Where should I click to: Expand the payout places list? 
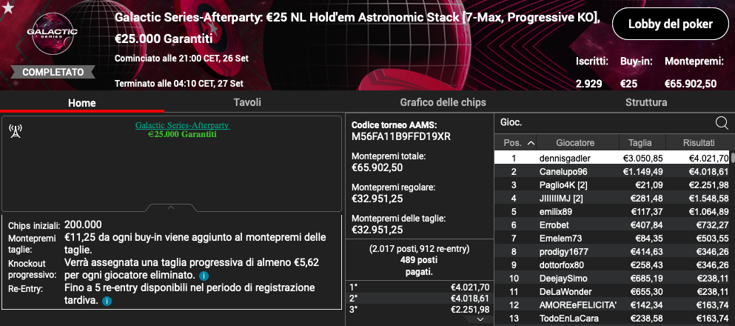click(481, 319)
